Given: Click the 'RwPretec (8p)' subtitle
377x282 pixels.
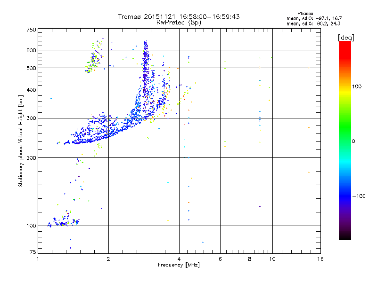Looking at the screenshot, I should click(x=179, y=23).
